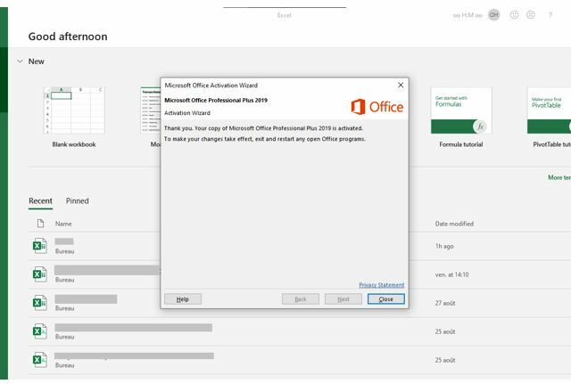Click the smiley feedback icon

tap(514, 15)
